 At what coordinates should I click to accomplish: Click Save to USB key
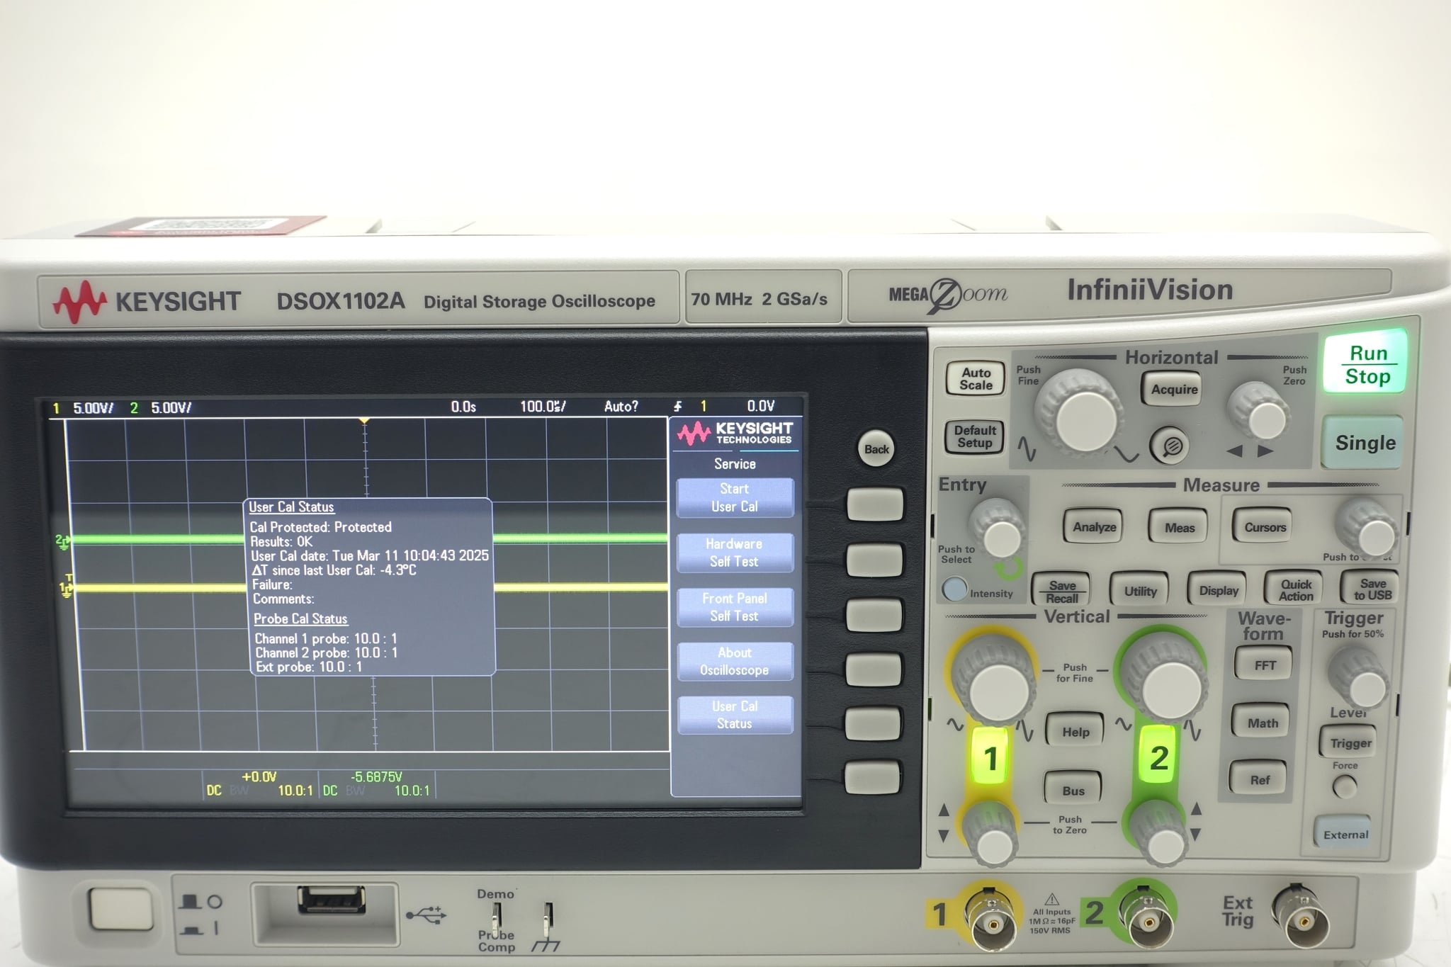click(1372, 589)
